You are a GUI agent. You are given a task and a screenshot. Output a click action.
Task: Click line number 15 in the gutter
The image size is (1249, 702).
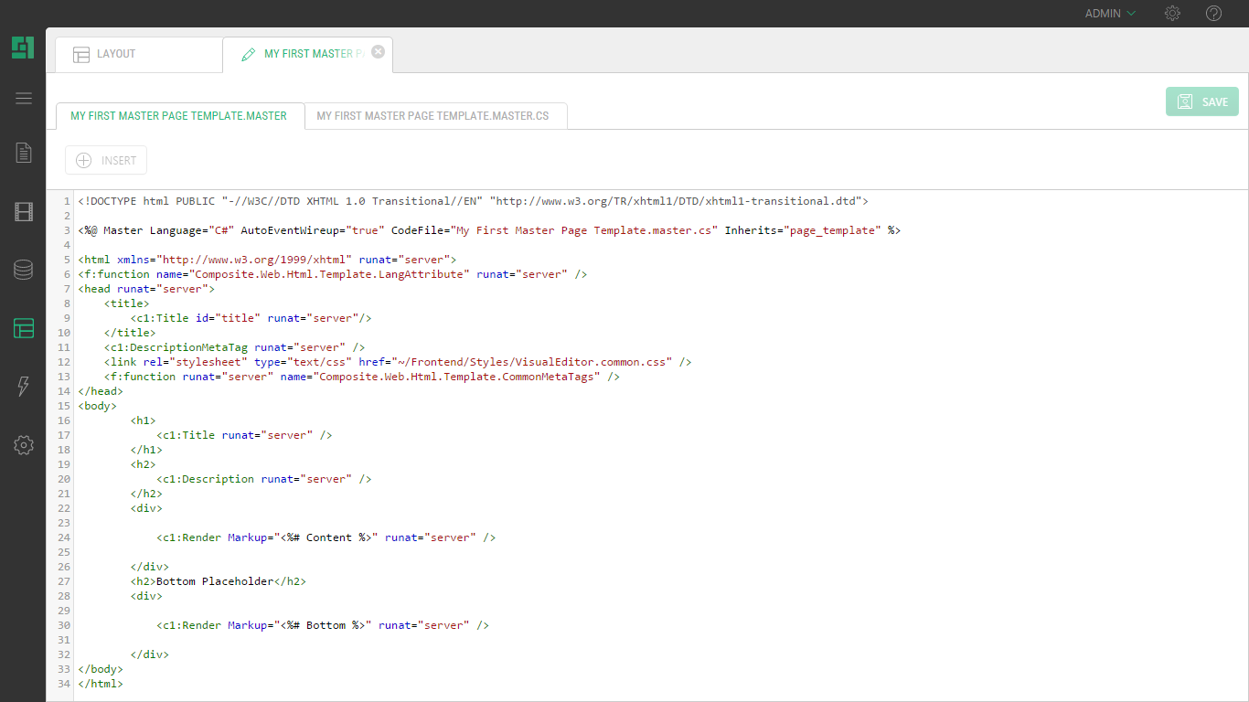point(64,406)
